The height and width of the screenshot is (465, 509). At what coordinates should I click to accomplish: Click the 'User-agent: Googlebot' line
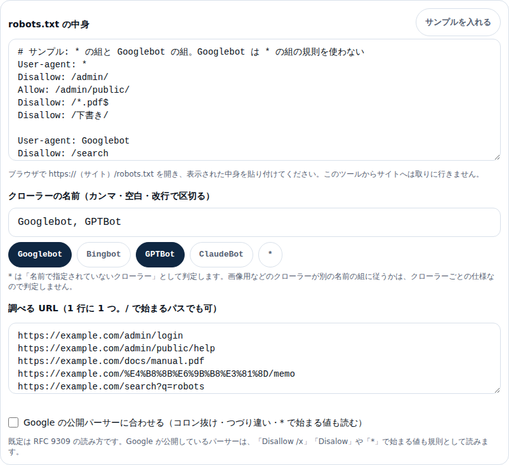(x=74, y=140)
